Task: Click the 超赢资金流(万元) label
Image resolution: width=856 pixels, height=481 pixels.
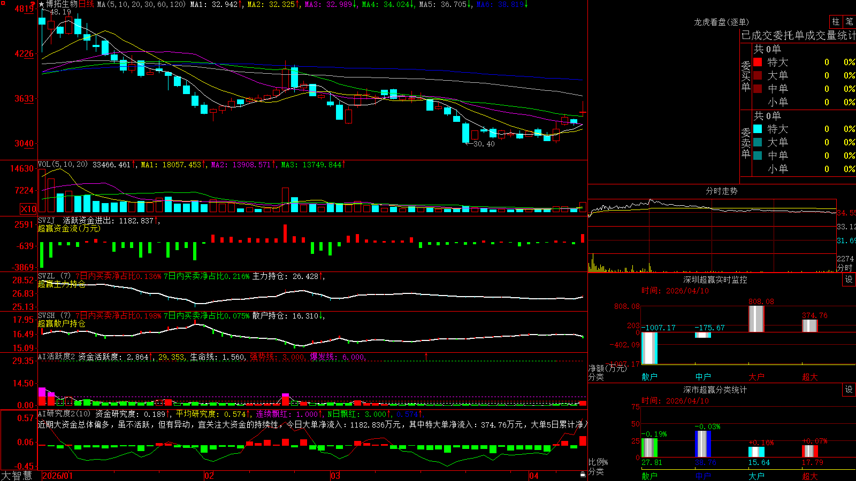Action: [69, 228]
